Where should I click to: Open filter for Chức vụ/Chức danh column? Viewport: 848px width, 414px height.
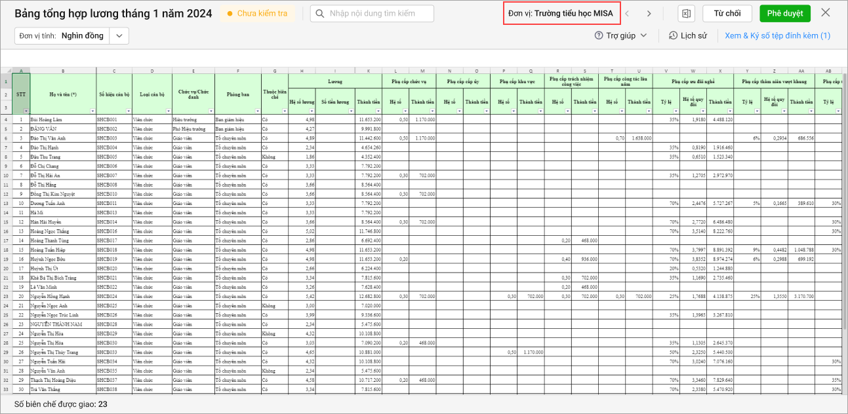click(211, 111)
